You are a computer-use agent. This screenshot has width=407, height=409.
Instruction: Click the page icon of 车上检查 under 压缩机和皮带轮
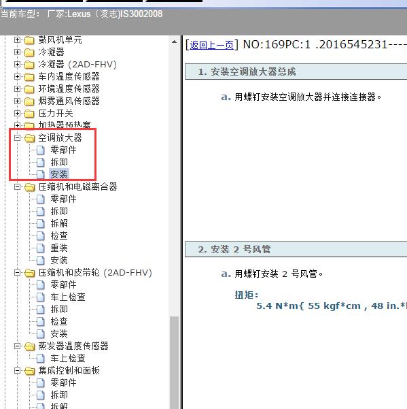(x=41, y=297)
